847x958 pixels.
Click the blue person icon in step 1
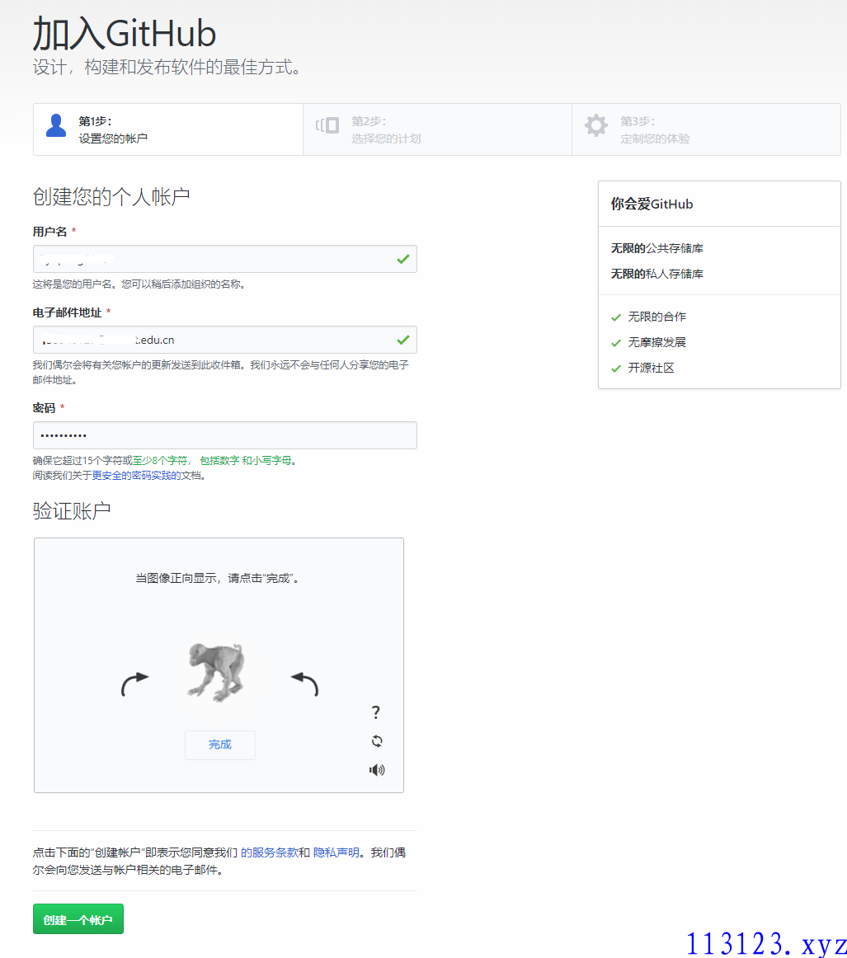click(56, 125)
